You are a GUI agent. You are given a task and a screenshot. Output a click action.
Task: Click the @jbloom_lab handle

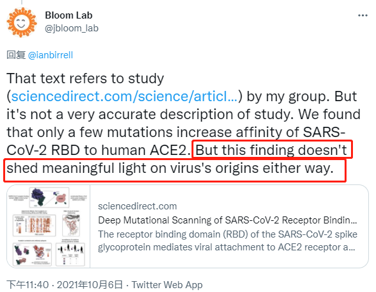point(72,28)
